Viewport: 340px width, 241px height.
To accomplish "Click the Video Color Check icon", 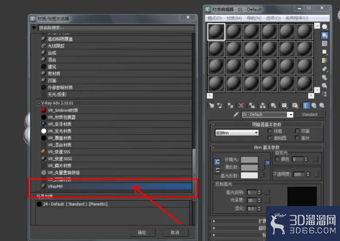I will [325, 60].
